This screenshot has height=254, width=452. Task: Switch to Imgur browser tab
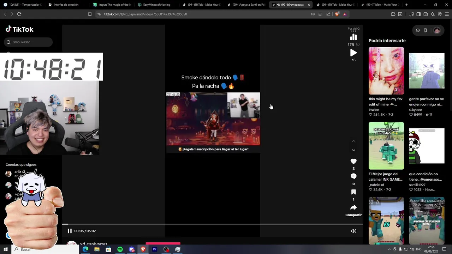coord(112,5)
